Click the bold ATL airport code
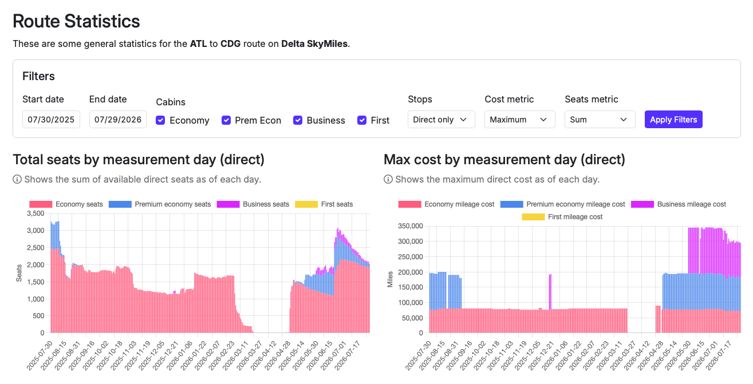 click(198, 43)
